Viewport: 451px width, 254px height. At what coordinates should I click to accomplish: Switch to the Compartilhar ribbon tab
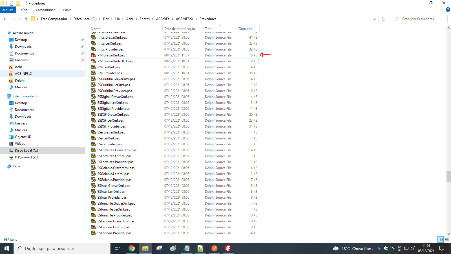pos(45,10)
